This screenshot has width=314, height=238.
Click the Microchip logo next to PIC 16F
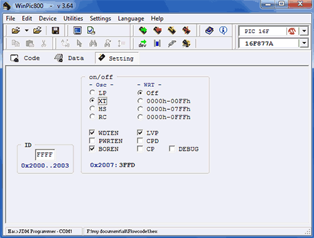click(x=292, y=31)
